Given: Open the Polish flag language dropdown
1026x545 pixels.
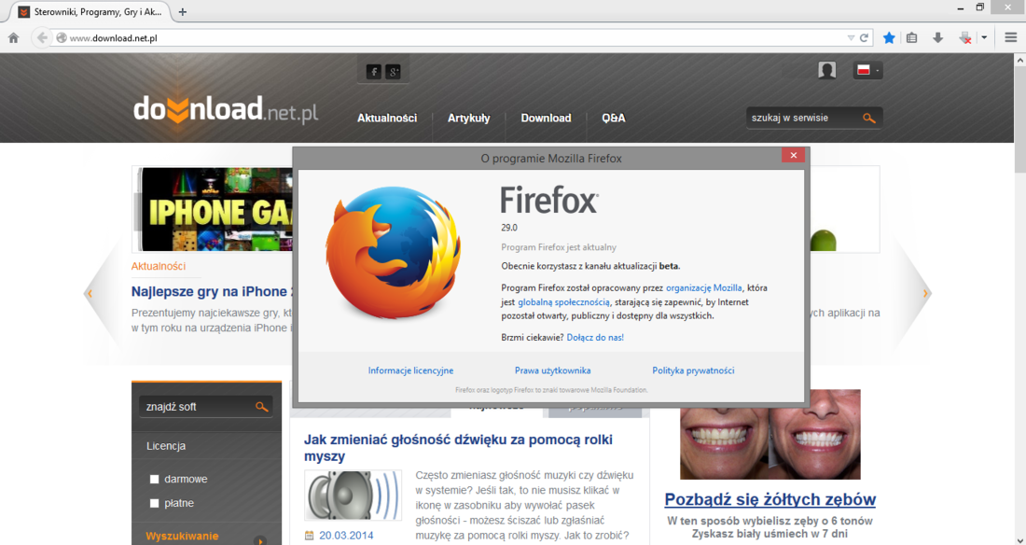Looking at the screenshot, I should [867, 70].
